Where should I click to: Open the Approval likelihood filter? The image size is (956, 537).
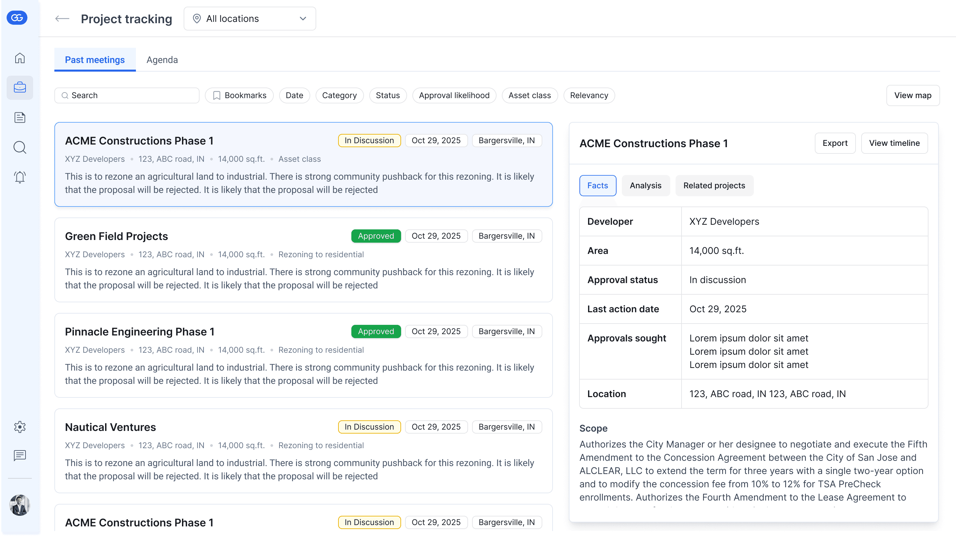pyautogui.click(x=454, y=95)
